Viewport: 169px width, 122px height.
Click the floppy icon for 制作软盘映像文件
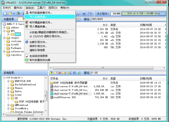coord(27,13)
